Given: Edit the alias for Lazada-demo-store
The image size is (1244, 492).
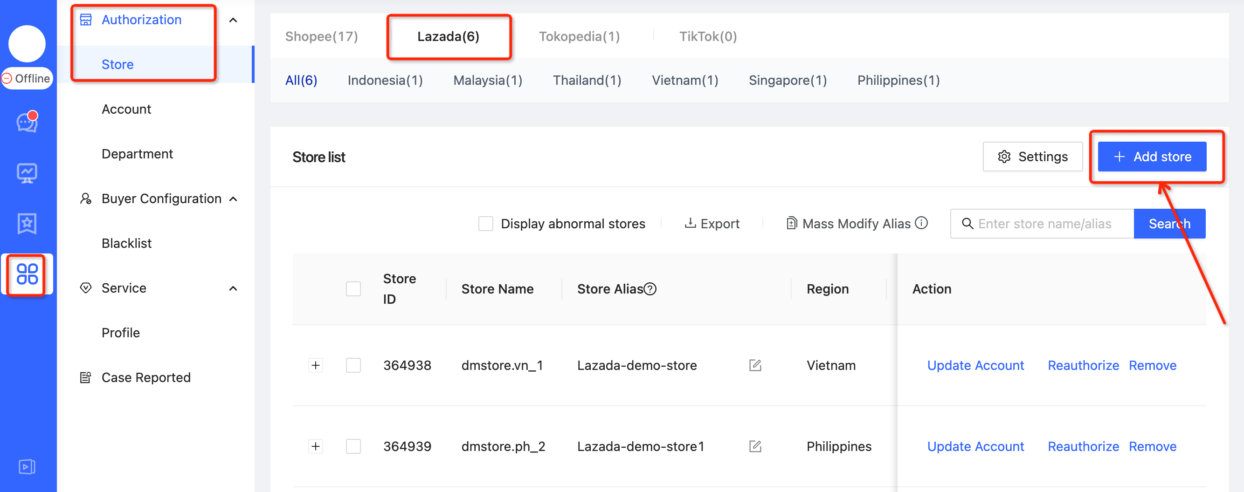Looking at the screenshot, I should [755, 365].
